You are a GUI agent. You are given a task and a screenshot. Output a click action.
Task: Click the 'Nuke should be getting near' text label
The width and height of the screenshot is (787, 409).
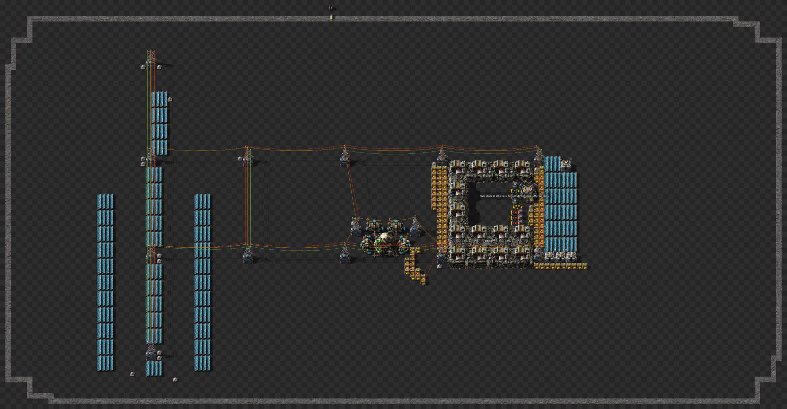click(x=514, y=196)
